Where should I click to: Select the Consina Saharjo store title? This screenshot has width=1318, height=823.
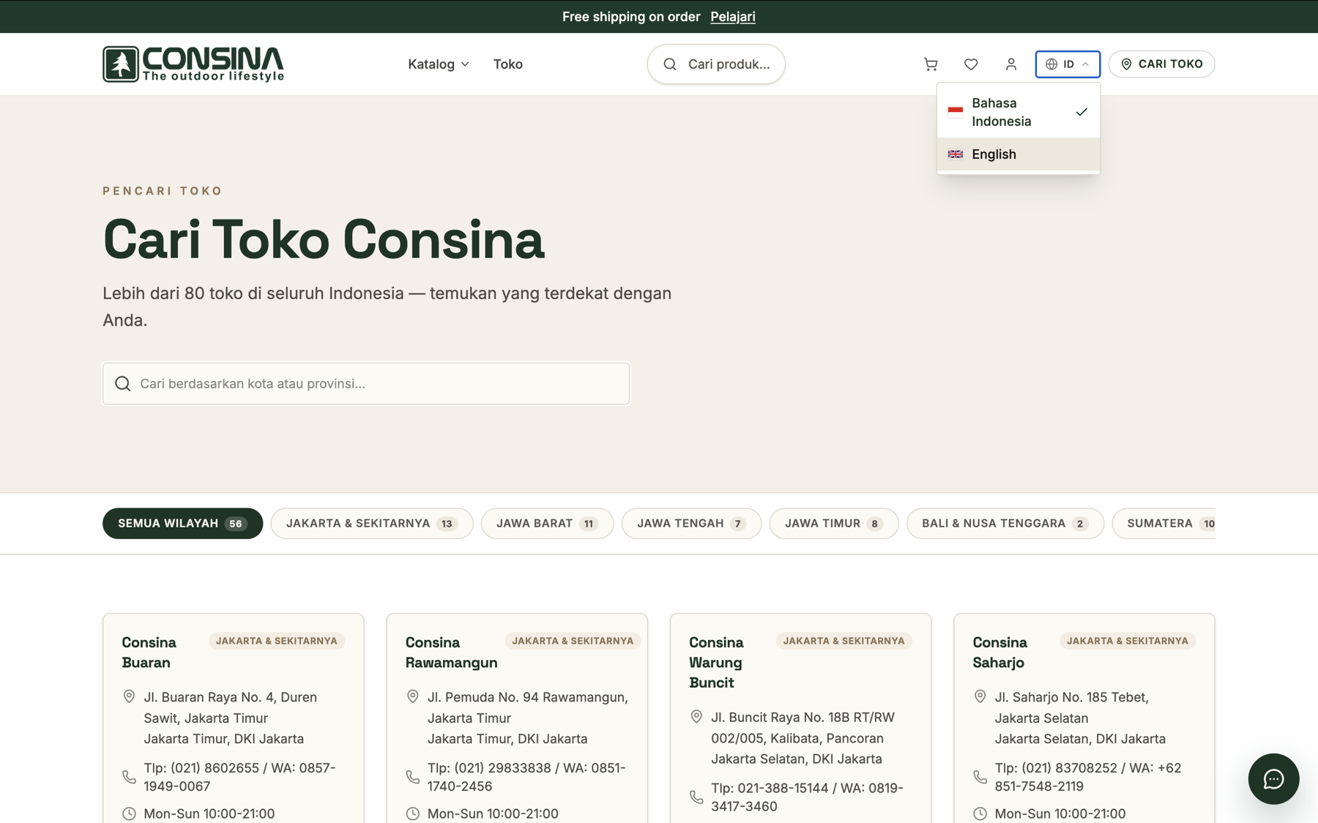[1000, 653]
